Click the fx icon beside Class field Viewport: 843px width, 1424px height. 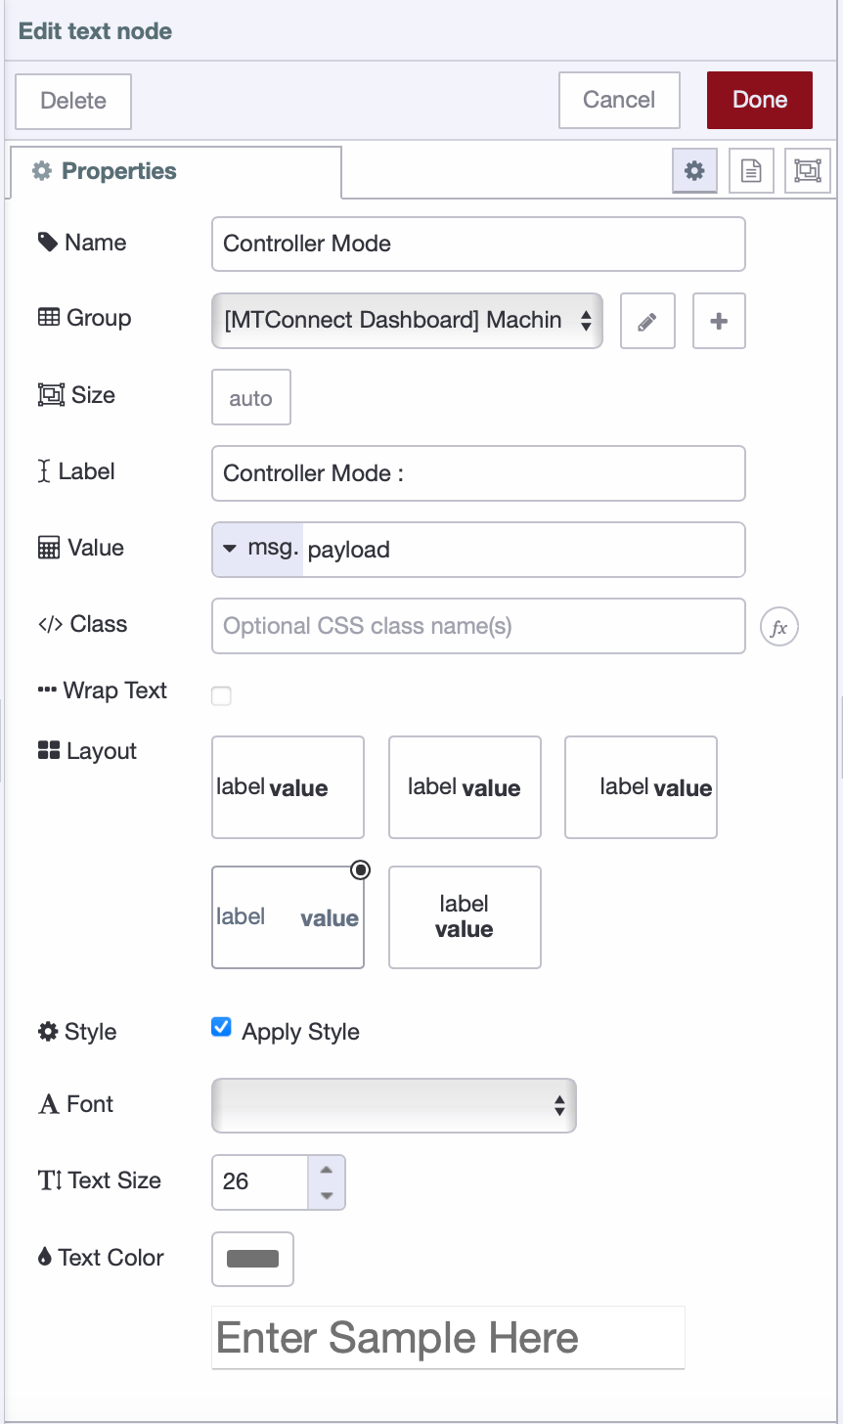point(779,626)
